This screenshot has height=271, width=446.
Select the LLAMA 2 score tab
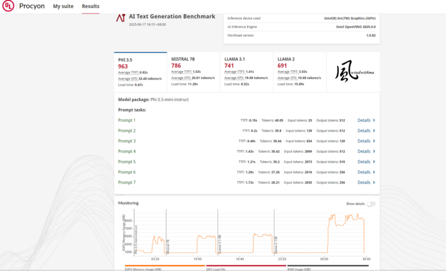[x=299, y=72]
